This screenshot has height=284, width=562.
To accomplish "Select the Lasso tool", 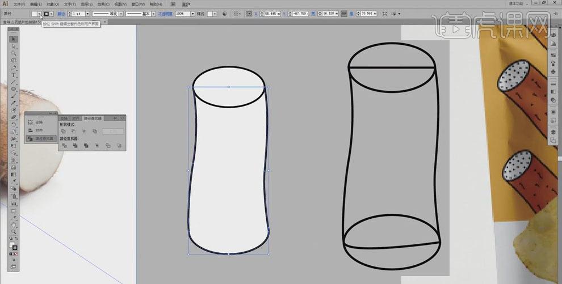I will (14, 60).
